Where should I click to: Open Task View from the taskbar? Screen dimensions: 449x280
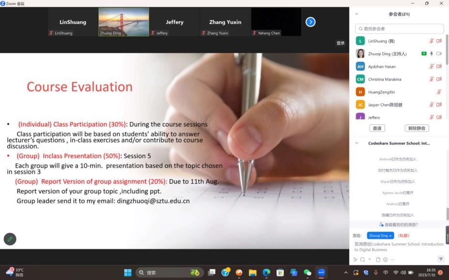tap(212, 273)
